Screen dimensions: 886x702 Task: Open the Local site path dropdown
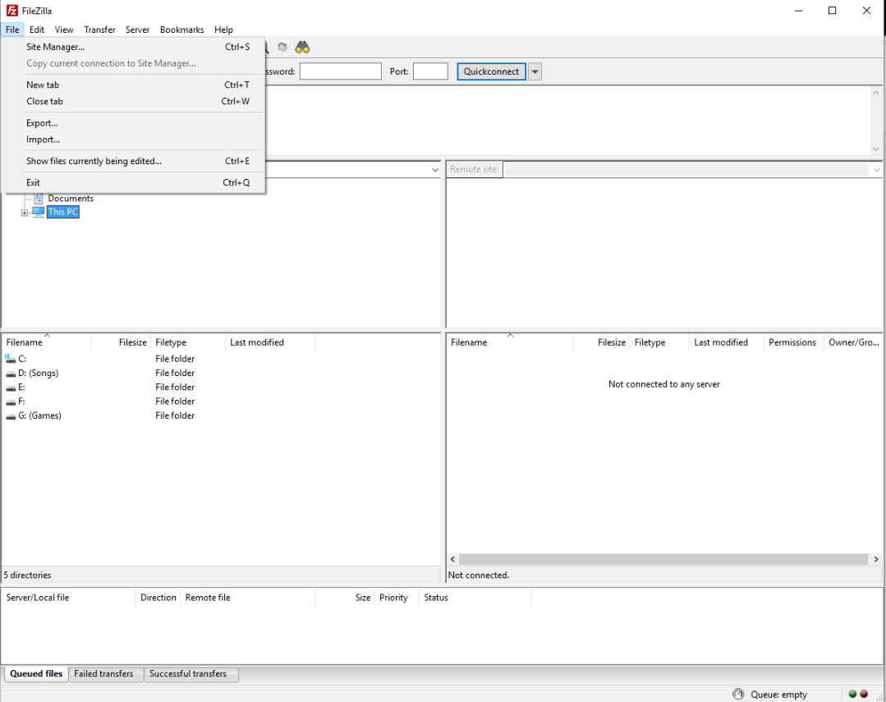434,170
